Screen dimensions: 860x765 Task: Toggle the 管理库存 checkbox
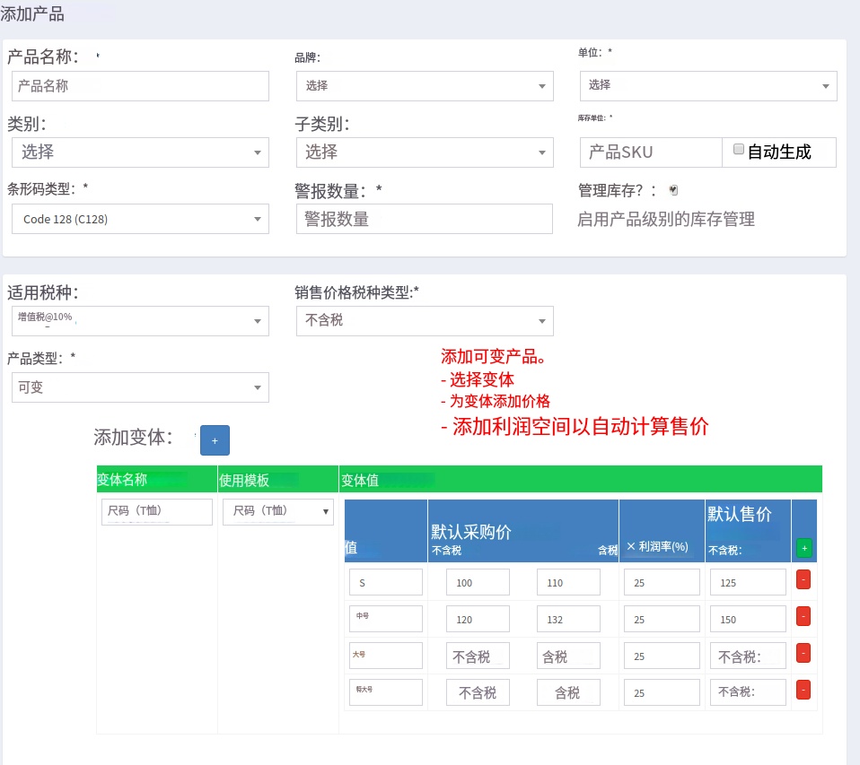673,190
